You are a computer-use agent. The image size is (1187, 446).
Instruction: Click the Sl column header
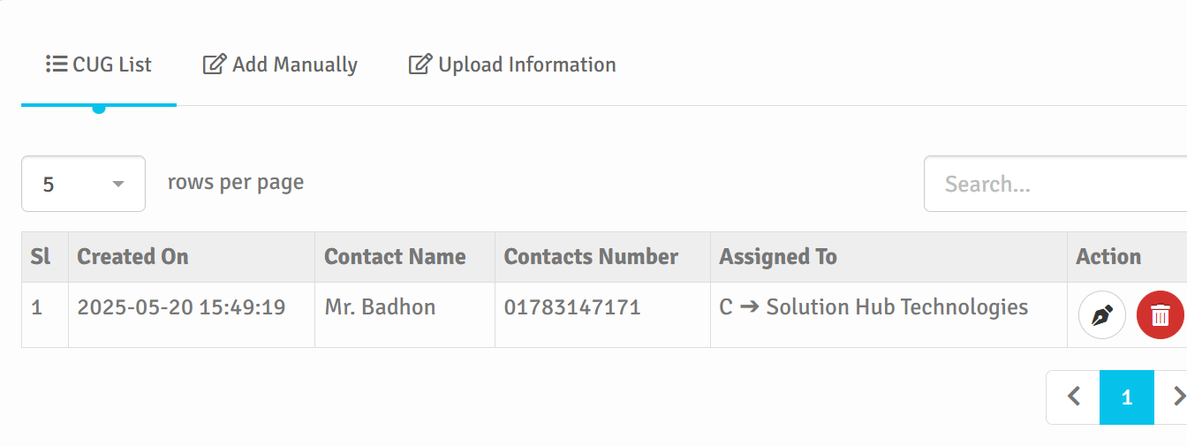point(41,257)
